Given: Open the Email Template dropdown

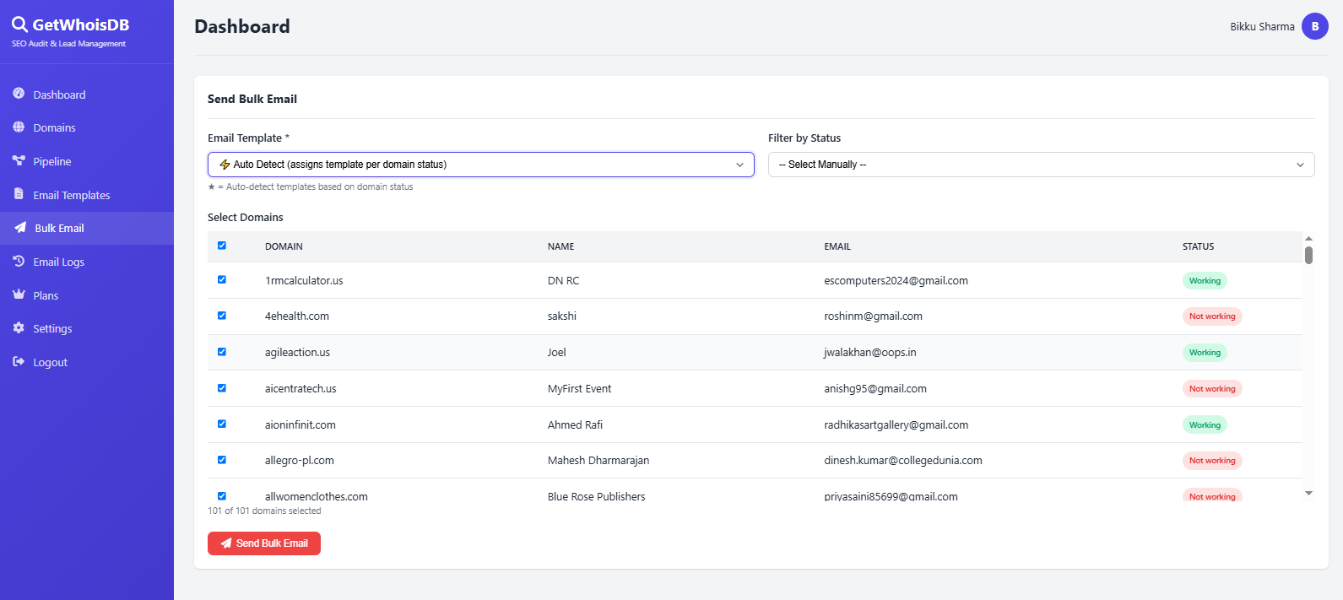Looking at the screenshot, I should pyautogui.click(x=481, y=165).
